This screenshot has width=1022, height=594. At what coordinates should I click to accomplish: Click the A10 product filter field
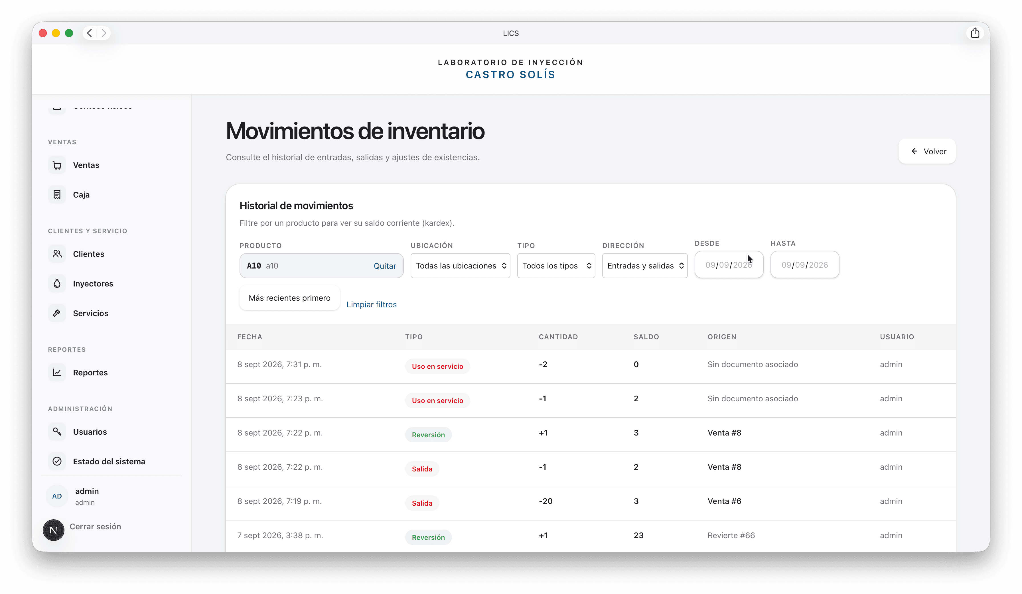(321, 266)
